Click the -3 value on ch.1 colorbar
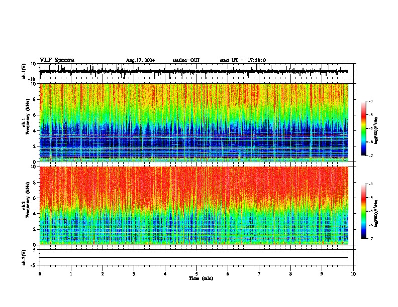398x307 pixels. [x=370, y=101]
